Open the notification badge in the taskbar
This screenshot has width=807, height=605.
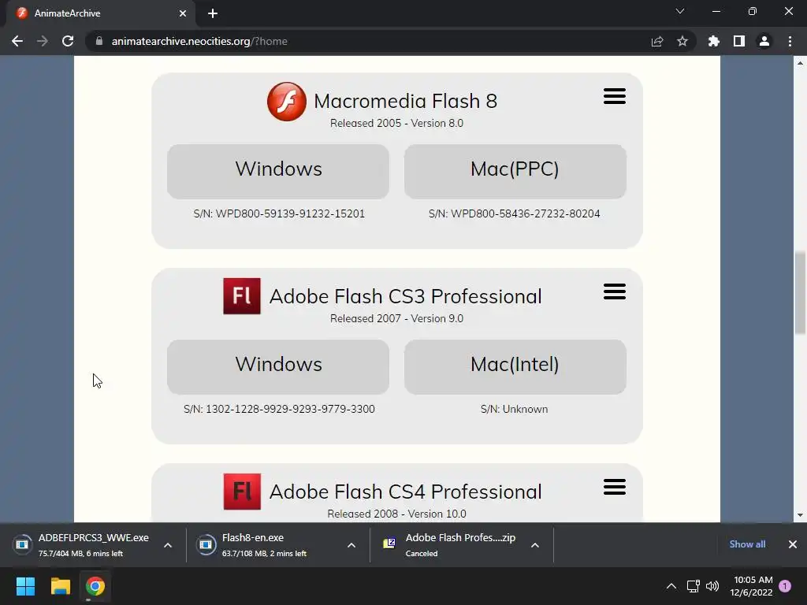(x=785, y=586)
